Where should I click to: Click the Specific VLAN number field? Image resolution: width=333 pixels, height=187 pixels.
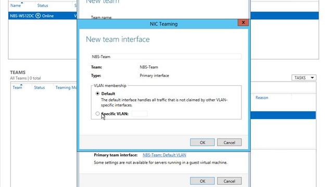[x=139, y=114]
